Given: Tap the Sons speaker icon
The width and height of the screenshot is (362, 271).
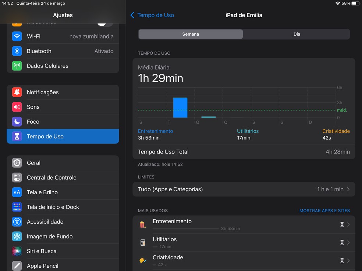Looking at the screenshot, I should coord(17,107).
